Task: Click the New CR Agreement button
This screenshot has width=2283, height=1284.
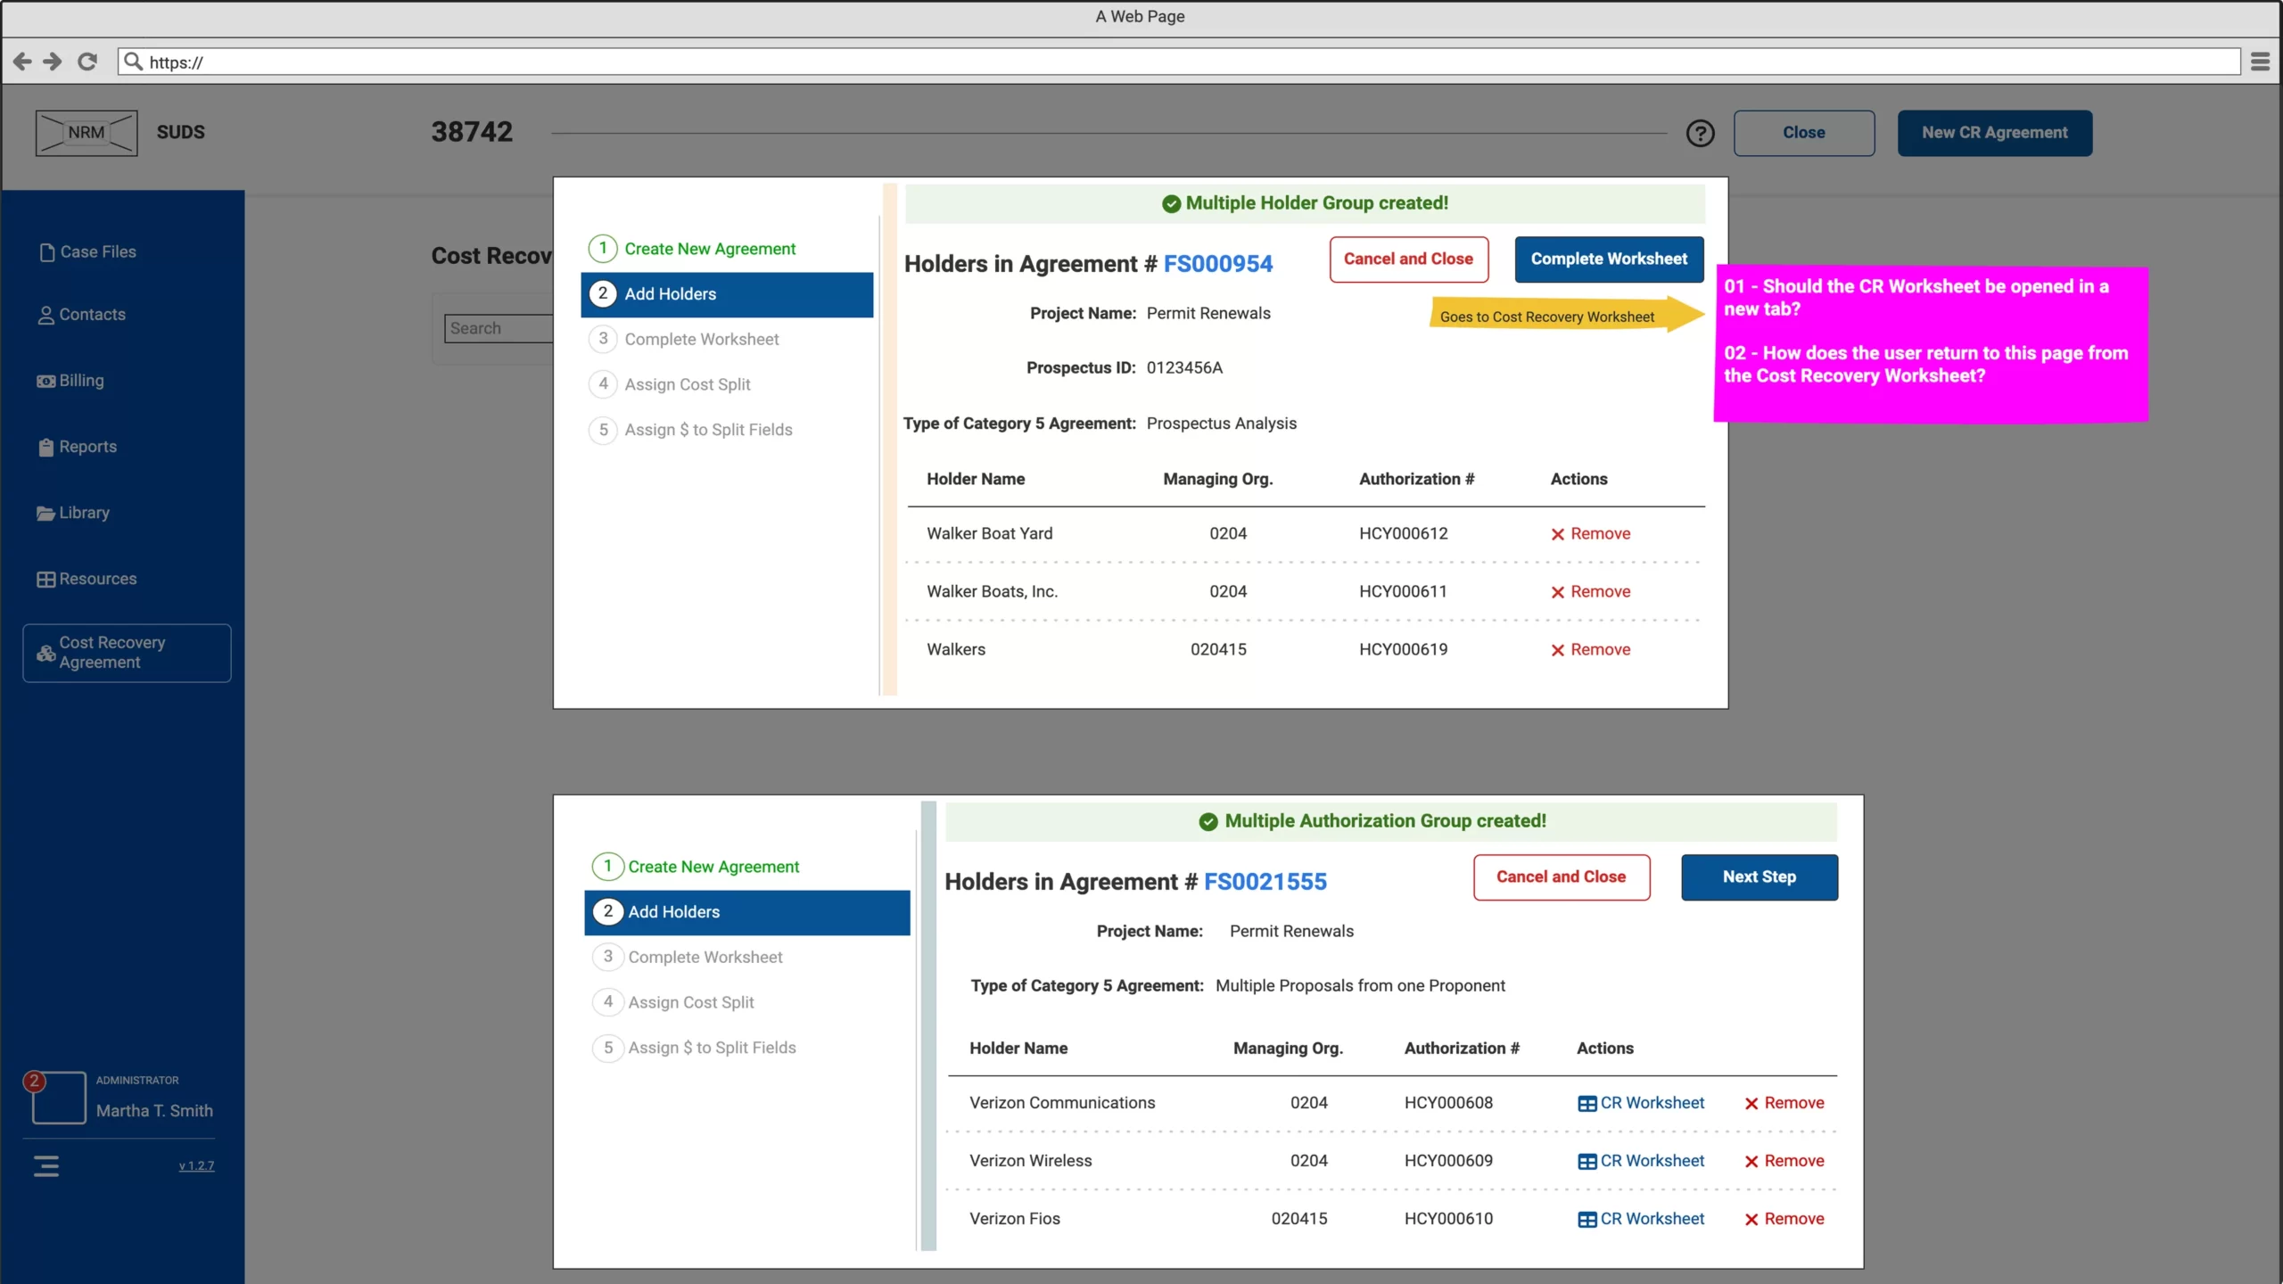Action: [x=1994, y=132]
